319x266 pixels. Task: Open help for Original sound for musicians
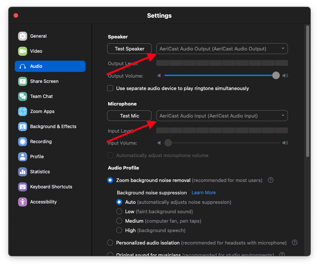[x=282, y=254]
